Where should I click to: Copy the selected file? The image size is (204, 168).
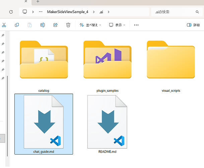pyautogui.click(x=17, y=25)
